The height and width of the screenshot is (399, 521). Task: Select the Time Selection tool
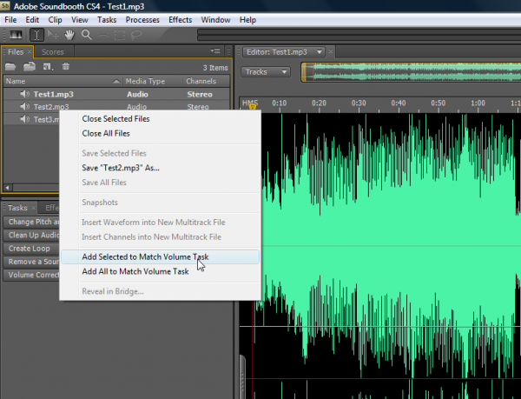36,35
